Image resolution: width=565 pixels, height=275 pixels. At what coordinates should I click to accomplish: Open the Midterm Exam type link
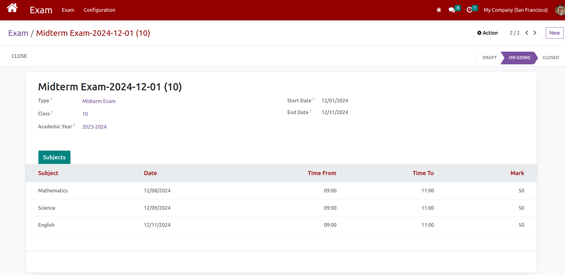[99, 101]
